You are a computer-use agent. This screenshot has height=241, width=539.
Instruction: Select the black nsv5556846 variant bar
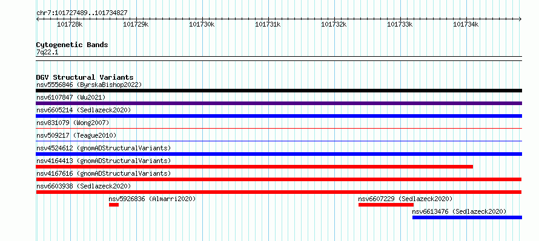279,91
